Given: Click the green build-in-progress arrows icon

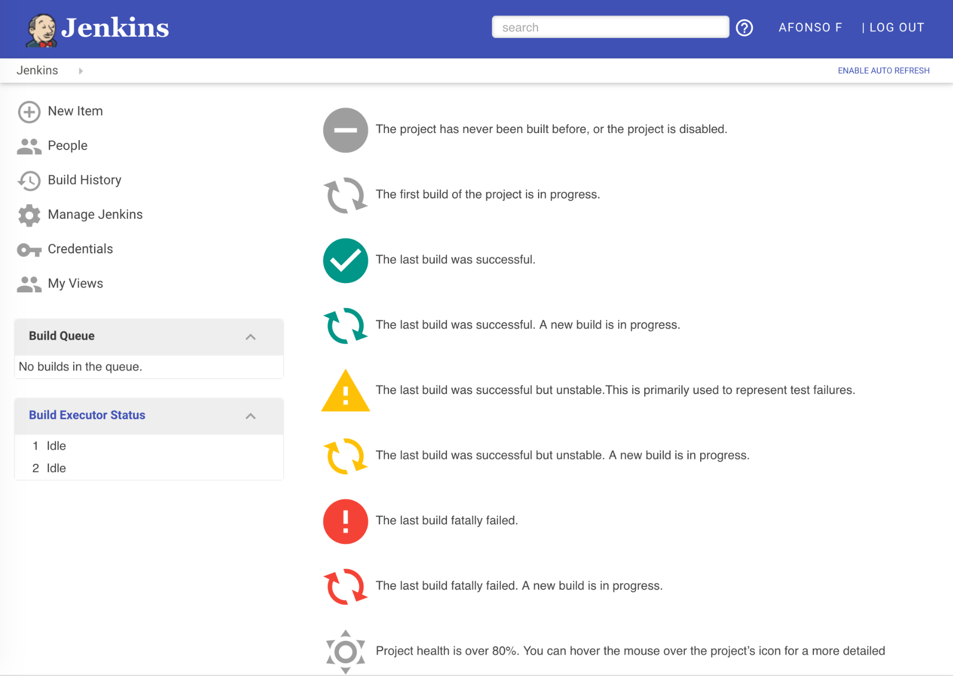Looking at the screenshot, I should click(345, 325).
